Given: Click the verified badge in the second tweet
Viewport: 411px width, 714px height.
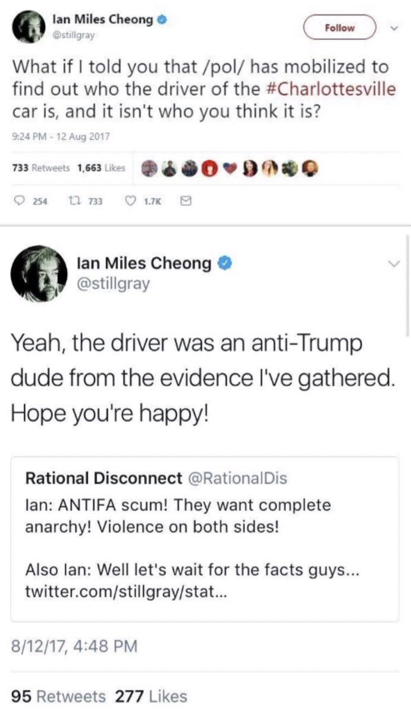Looking at the screenshot, I should click(x=224, y=262).
